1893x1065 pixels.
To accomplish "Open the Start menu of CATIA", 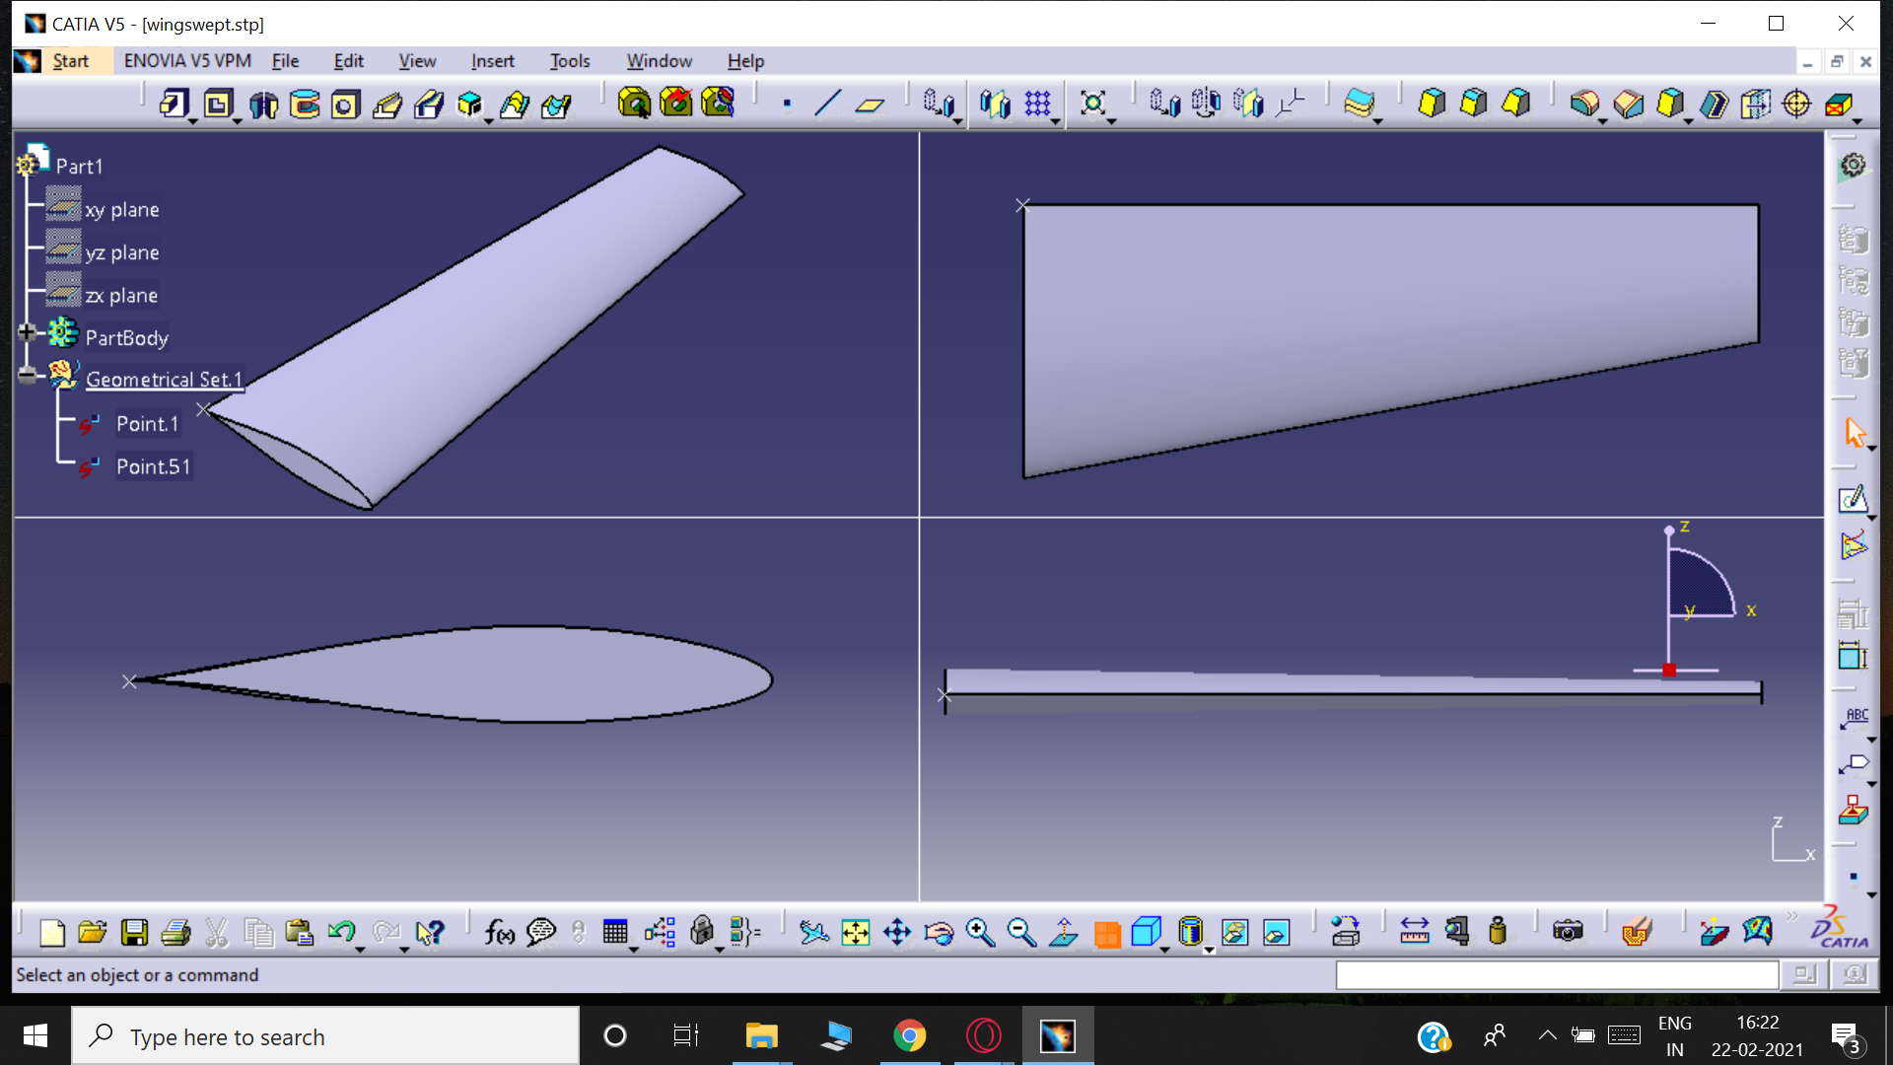I will [70, 61].
